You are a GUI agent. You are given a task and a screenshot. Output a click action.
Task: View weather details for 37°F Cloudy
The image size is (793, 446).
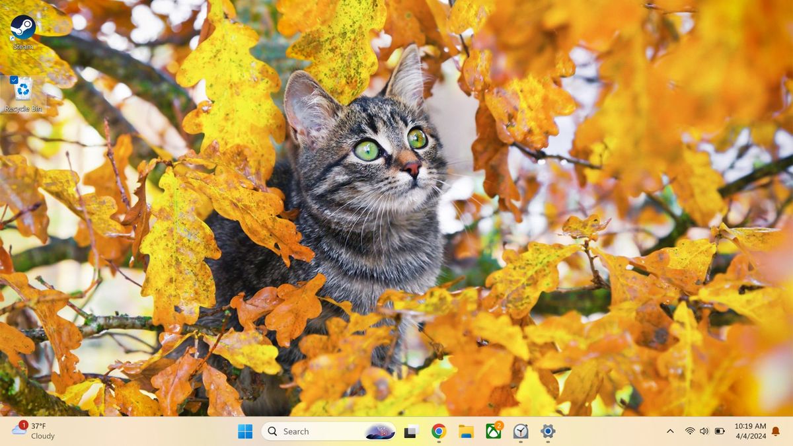[38, 431]
